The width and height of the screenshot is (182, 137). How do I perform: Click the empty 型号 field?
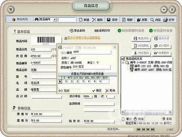(44, 77)
